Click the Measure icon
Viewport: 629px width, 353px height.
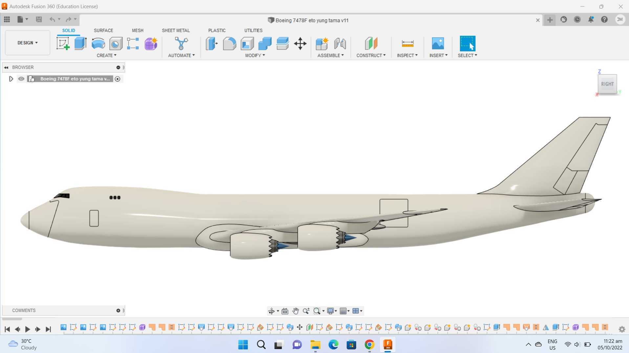tap(407, 43)
